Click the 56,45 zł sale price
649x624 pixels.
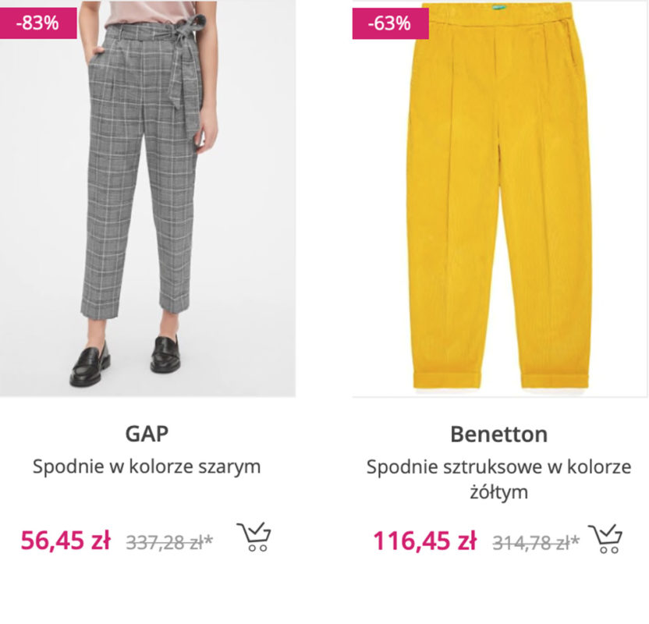click(66, 540)
